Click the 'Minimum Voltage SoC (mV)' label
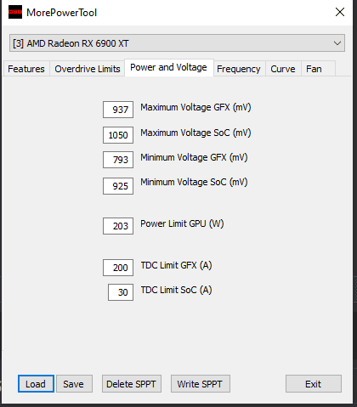Image resolution: width=357 pixels, height=407 pixels. click(x=194, y=182)
